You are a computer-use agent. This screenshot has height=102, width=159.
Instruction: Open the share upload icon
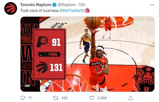tap(131, 98)
